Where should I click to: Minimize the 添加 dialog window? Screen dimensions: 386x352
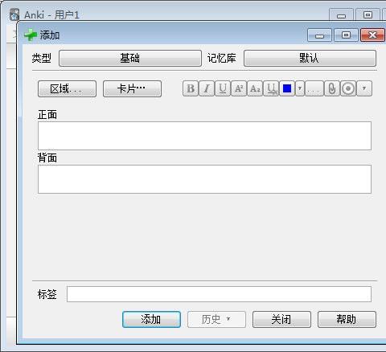319,35
